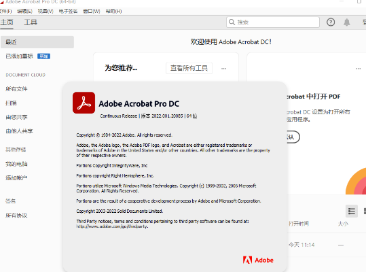Screen dimensions: 366x272
Task: Click the 查看所有工具 button
Action: (189, 68)
